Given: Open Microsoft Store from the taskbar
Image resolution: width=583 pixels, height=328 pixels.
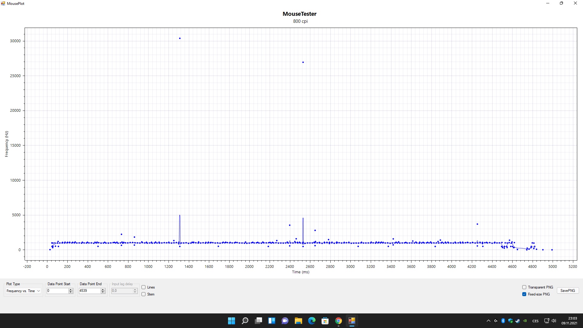Looking at the screenshot, I should coord(325,321).
